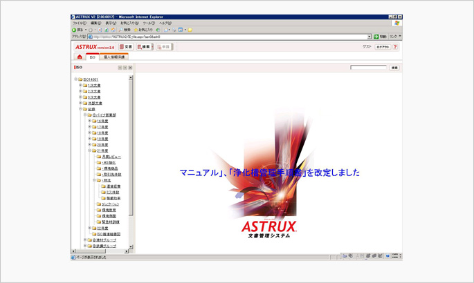Image resolution: width=474 pixels, height=283 pixels.
Task: Expand the 外部文書 folder
Action: click(x=80, y=103)
